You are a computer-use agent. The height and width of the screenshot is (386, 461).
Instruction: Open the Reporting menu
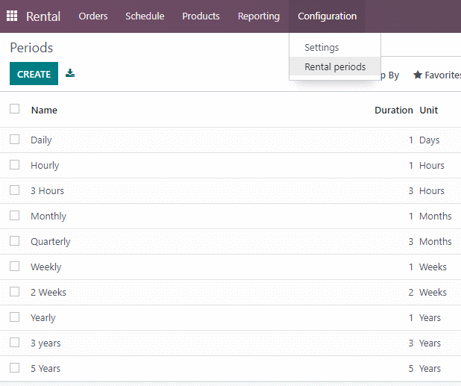259,16
